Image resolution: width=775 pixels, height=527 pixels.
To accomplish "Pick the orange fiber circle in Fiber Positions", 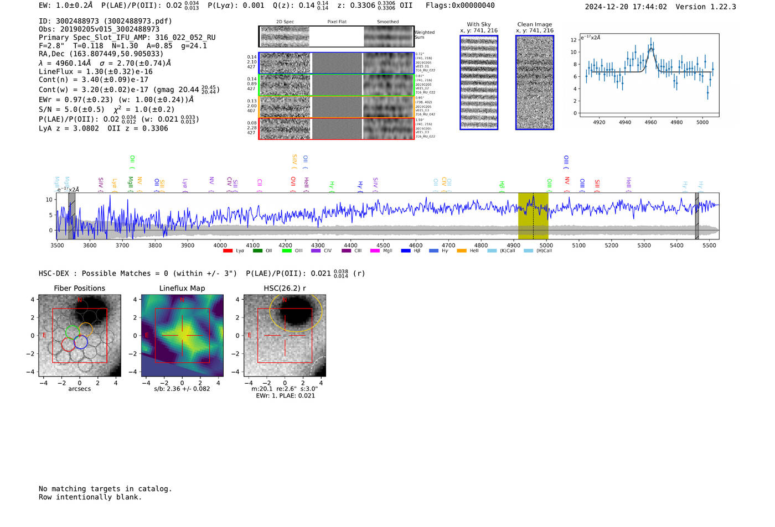I will 85,330.
